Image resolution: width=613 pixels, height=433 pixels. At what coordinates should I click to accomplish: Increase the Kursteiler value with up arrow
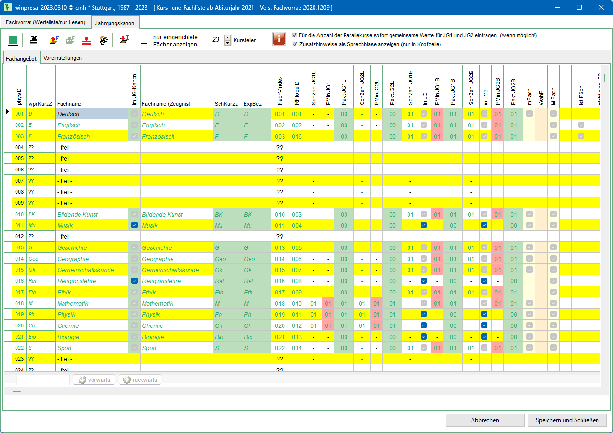pyautogui.click(x=228, y=38)
